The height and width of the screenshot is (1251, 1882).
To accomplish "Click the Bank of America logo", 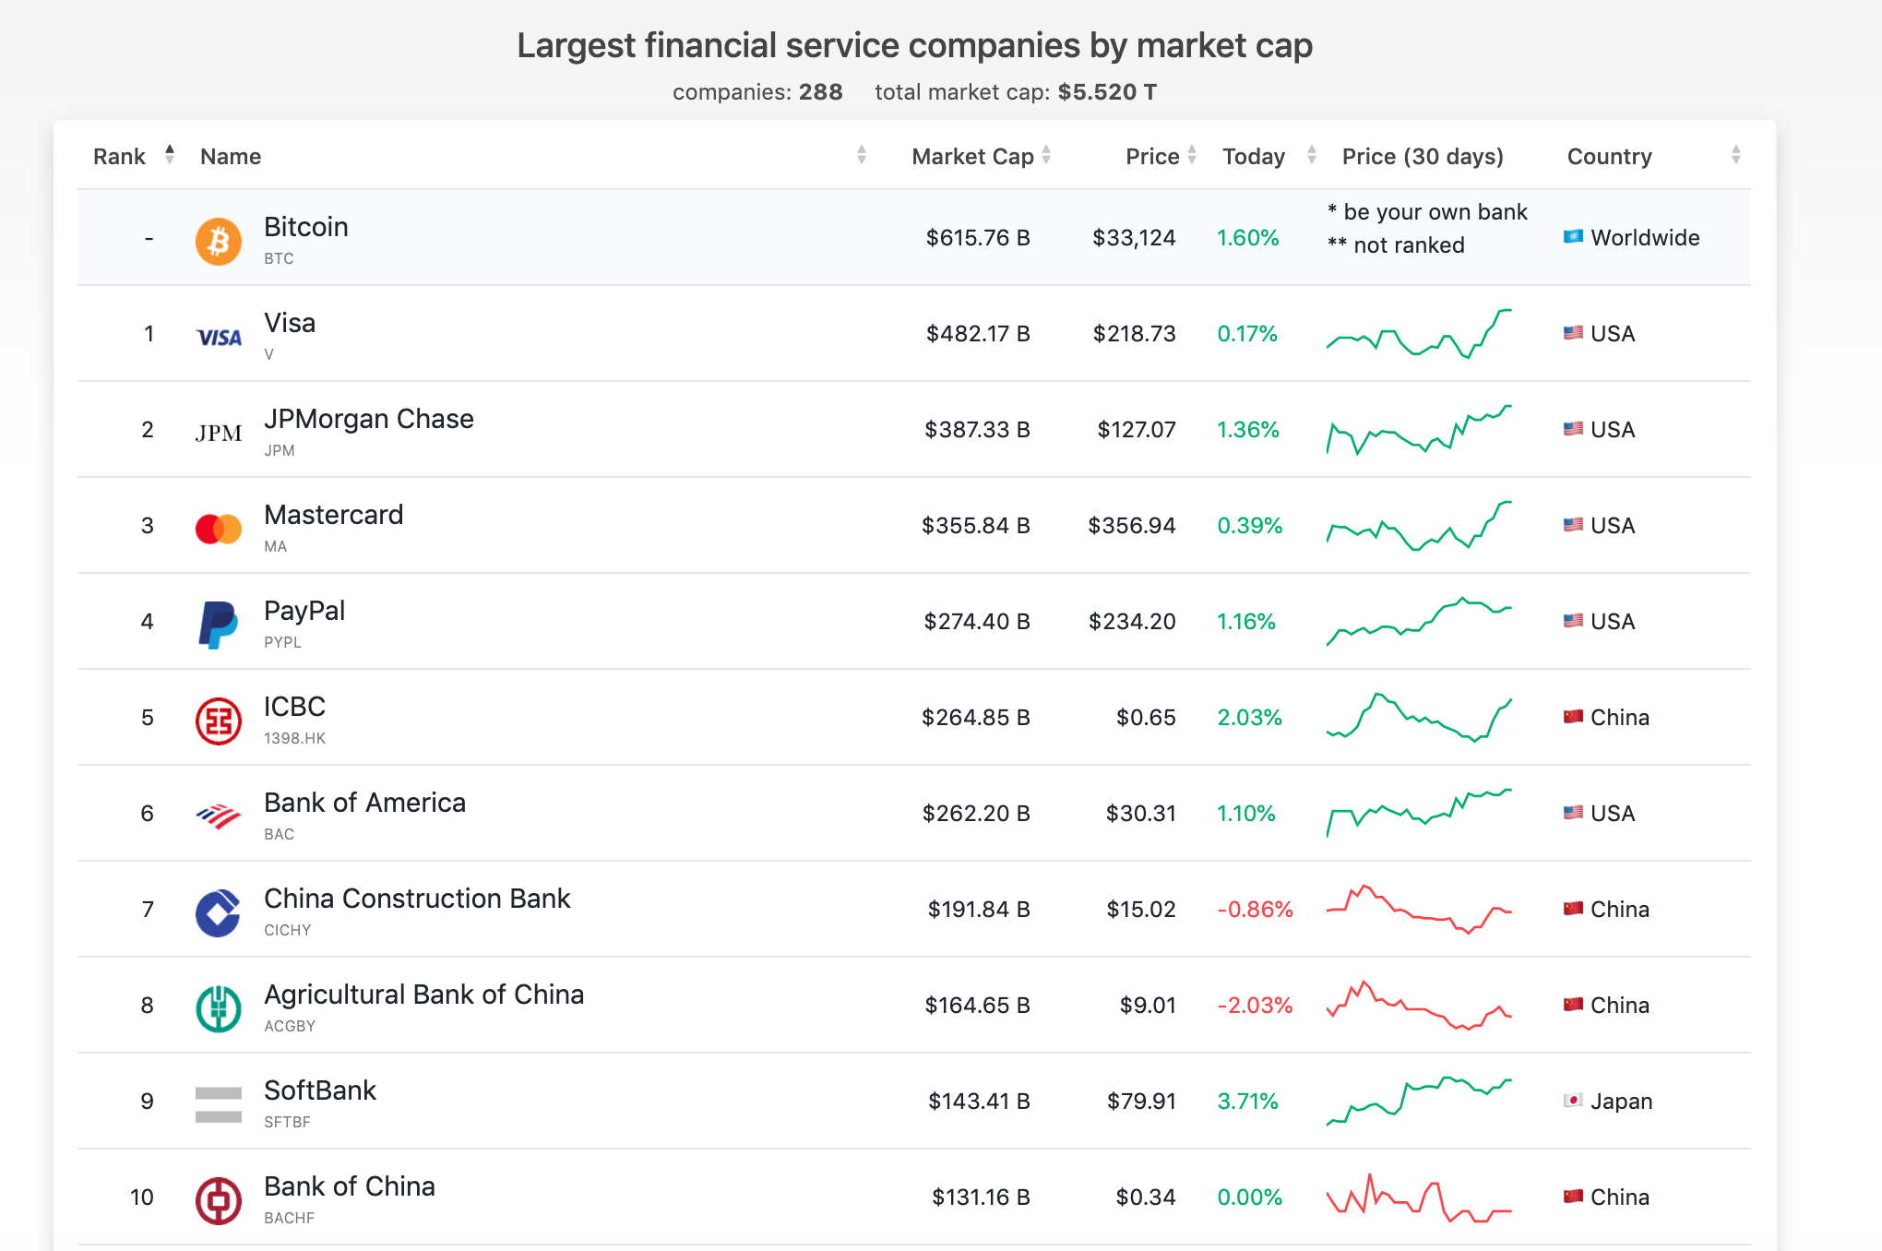I will click(x=219, y=816).
